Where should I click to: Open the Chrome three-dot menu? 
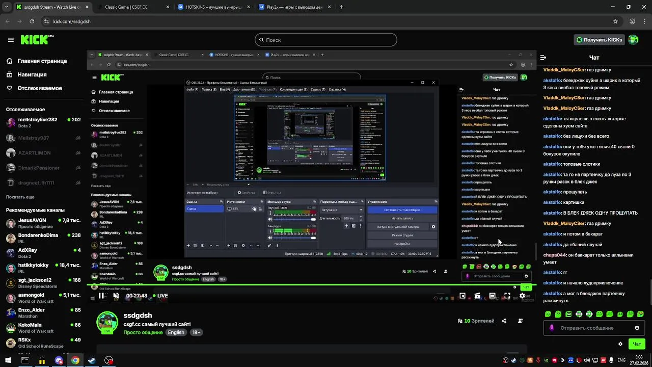click(x=645, y=21)
